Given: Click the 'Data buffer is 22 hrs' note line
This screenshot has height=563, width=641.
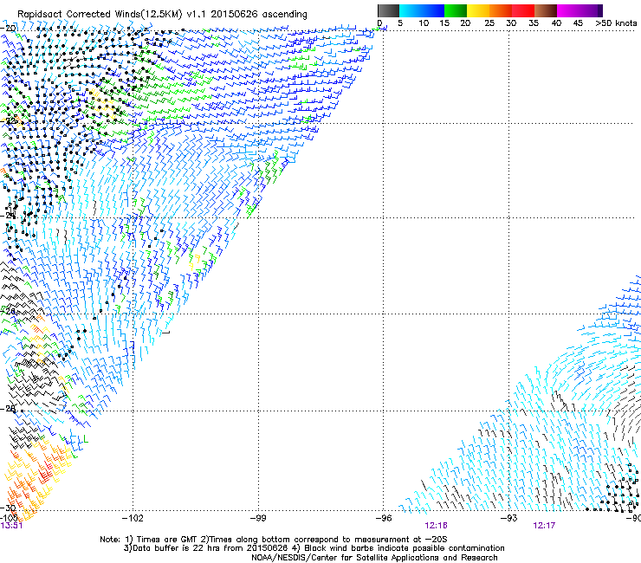Looking at the screenshot, I should [x=314, y=548].
